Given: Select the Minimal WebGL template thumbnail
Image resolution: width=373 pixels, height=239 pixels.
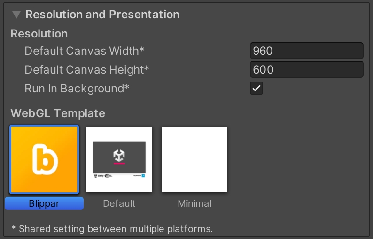Looking at the screenshot, I should (x=194, y=159).
